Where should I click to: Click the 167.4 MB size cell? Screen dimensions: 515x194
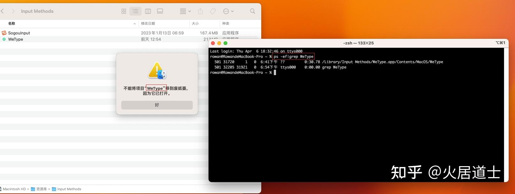(209, 33)
